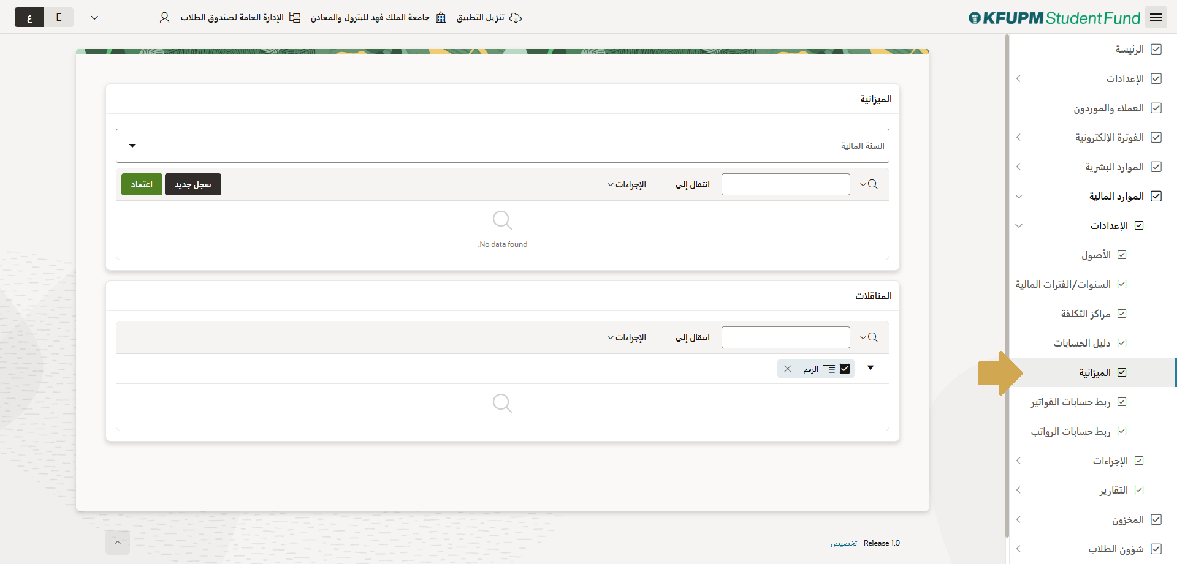The height and width of the screenshot is (564, 1177).
Task: Click the university building icon in header
Action: (441, 18)
